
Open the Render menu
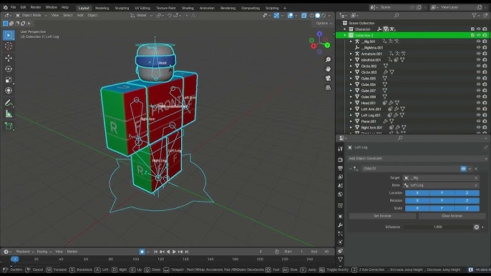pyautogui.click(x=36, y=7)
